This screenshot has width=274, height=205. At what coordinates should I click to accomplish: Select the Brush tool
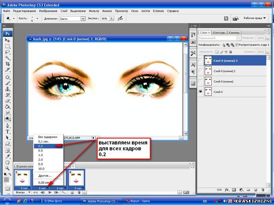coord(7,83)
